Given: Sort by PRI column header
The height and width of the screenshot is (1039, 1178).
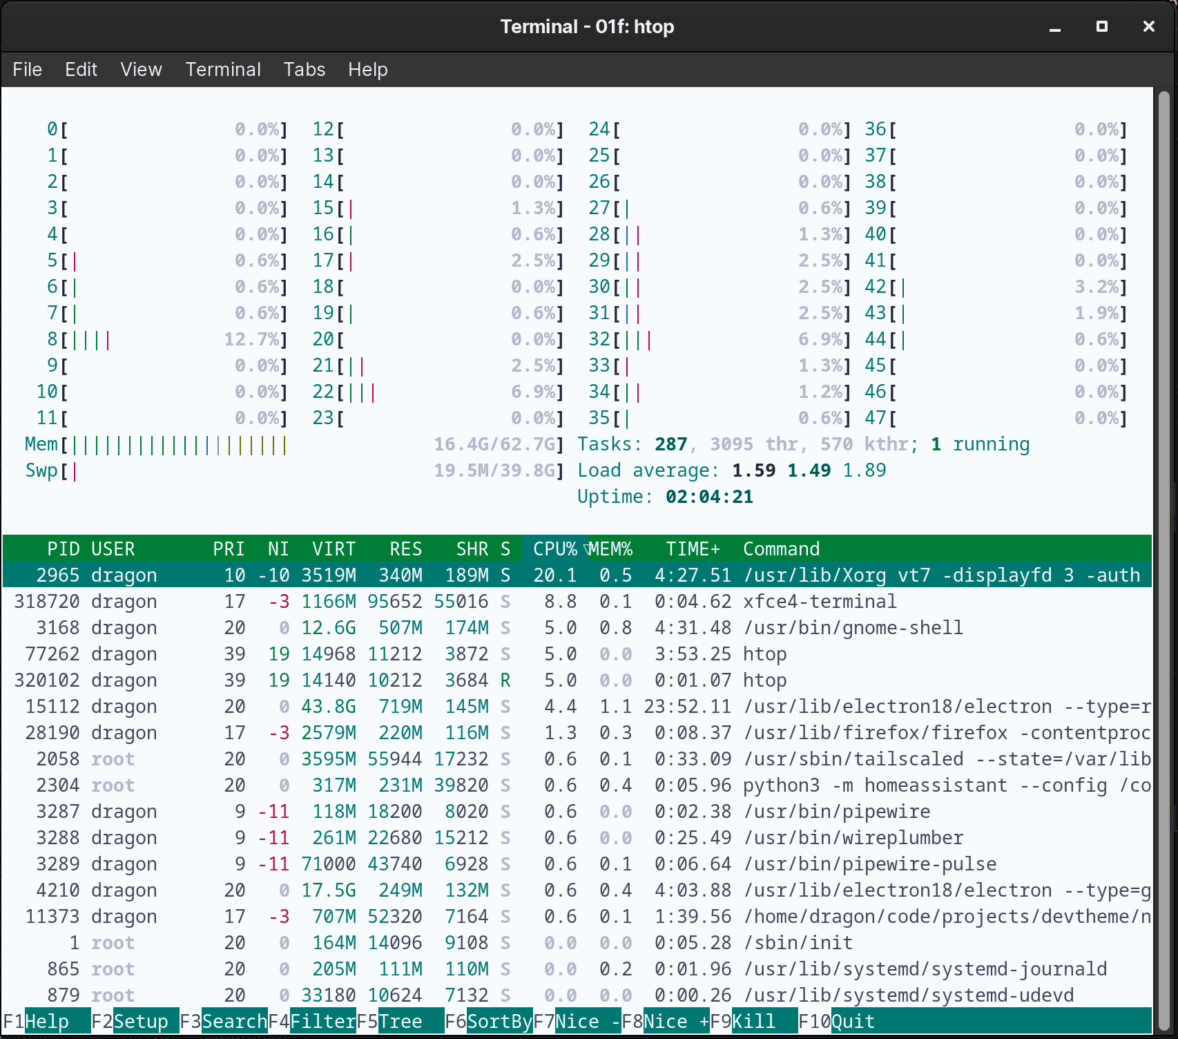Looking at the screenshot, I should coord(229,549).
